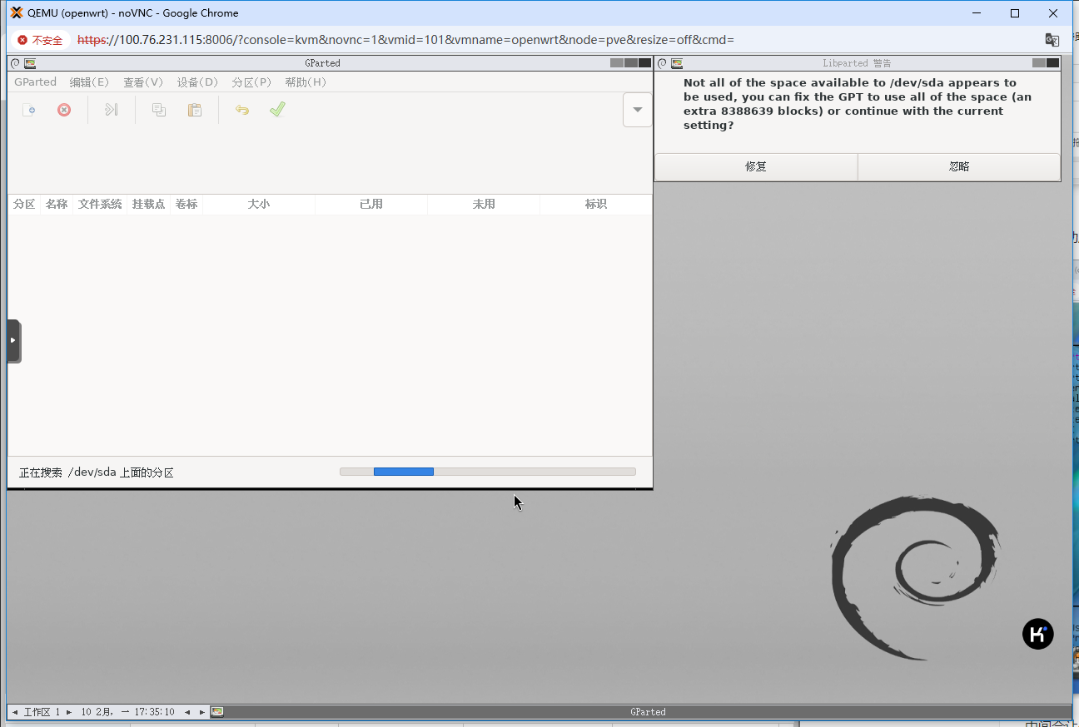Screen dimensions: 1079x727
Task: Click the 修复 button in Libparted warning
Action: (x=756, y=166)
